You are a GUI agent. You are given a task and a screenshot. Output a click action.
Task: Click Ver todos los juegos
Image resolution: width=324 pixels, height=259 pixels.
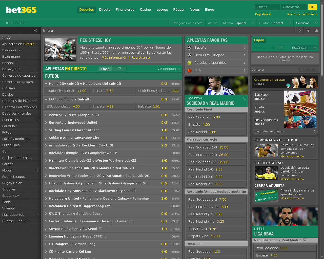pos(285,131)
